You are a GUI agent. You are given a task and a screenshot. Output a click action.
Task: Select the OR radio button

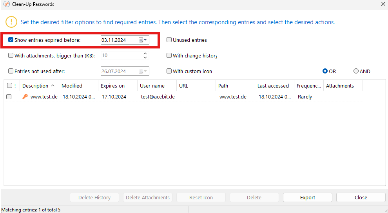325,71
